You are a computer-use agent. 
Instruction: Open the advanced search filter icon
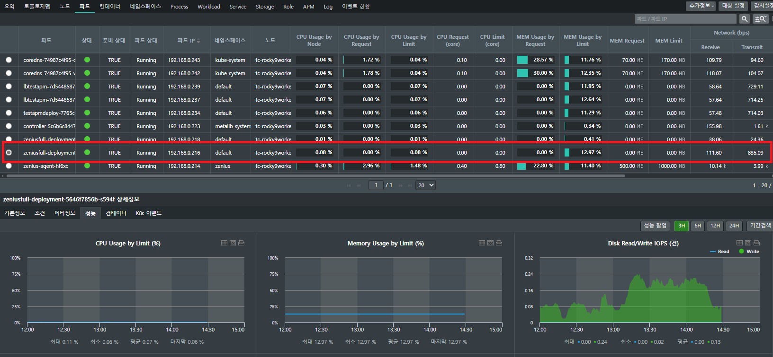point(760,19)
